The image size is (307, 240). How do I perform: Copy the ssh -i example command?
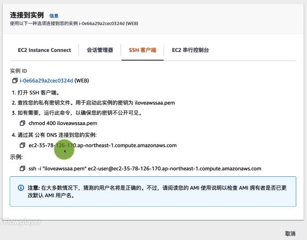click(23, 169)
